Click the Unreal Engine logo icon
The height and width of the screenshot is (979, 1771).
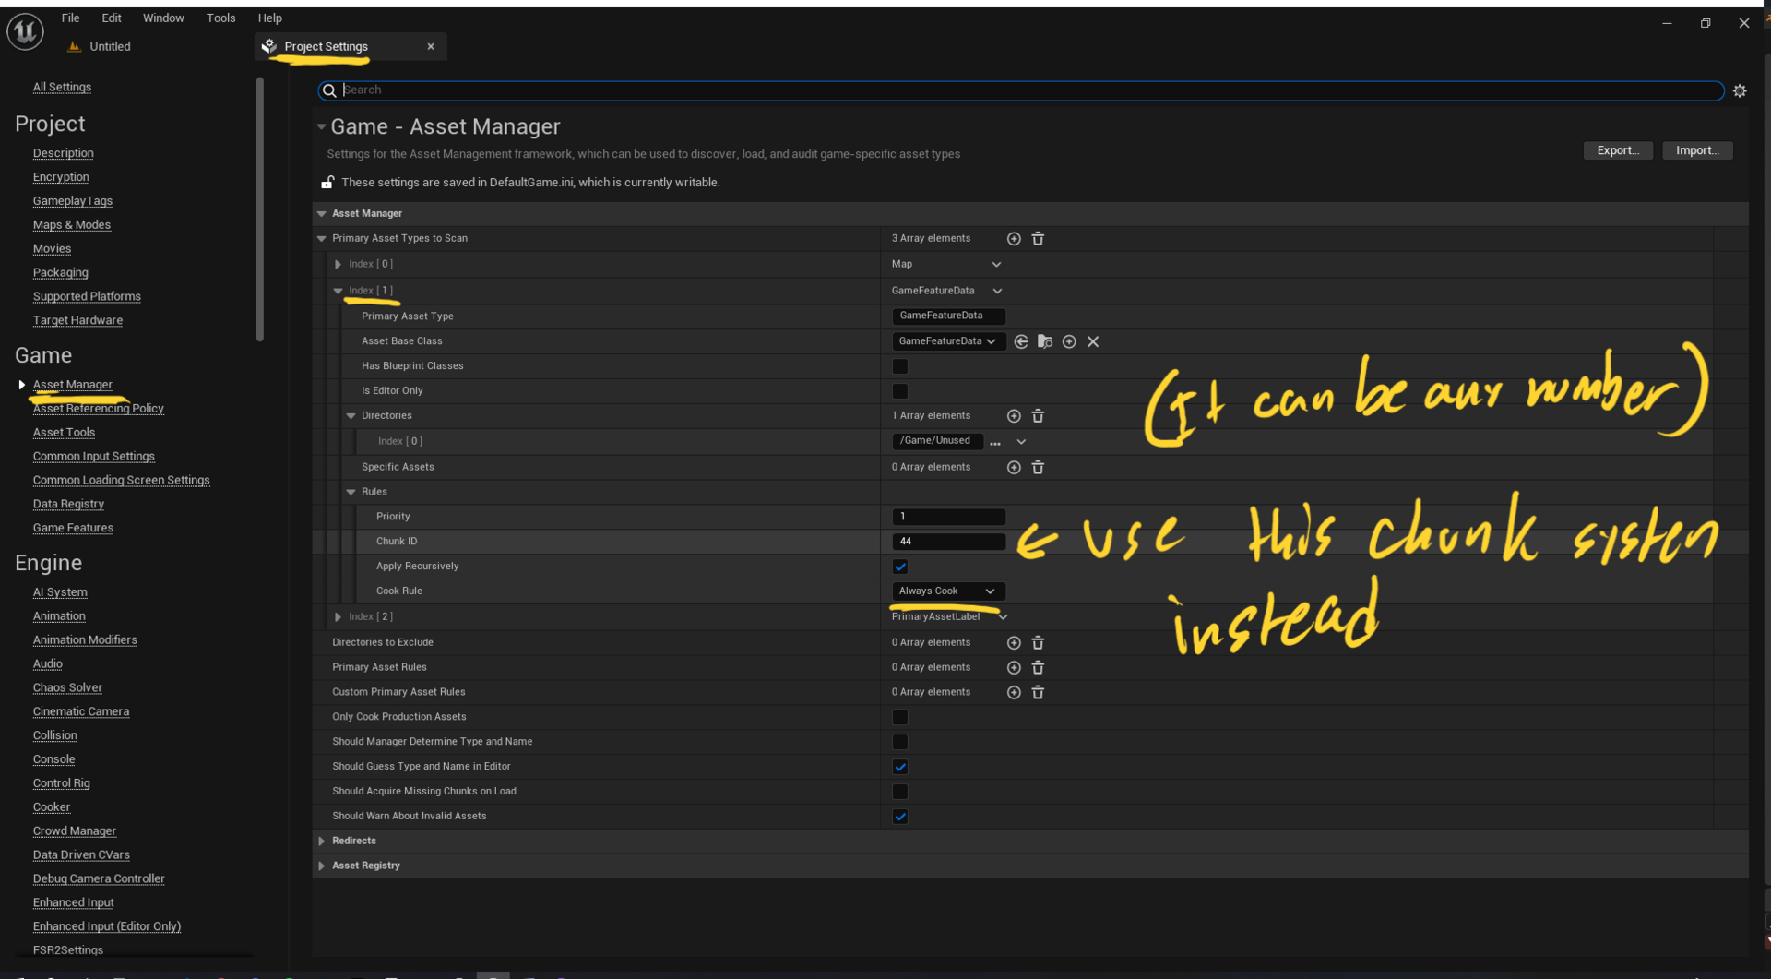(25, 31)
